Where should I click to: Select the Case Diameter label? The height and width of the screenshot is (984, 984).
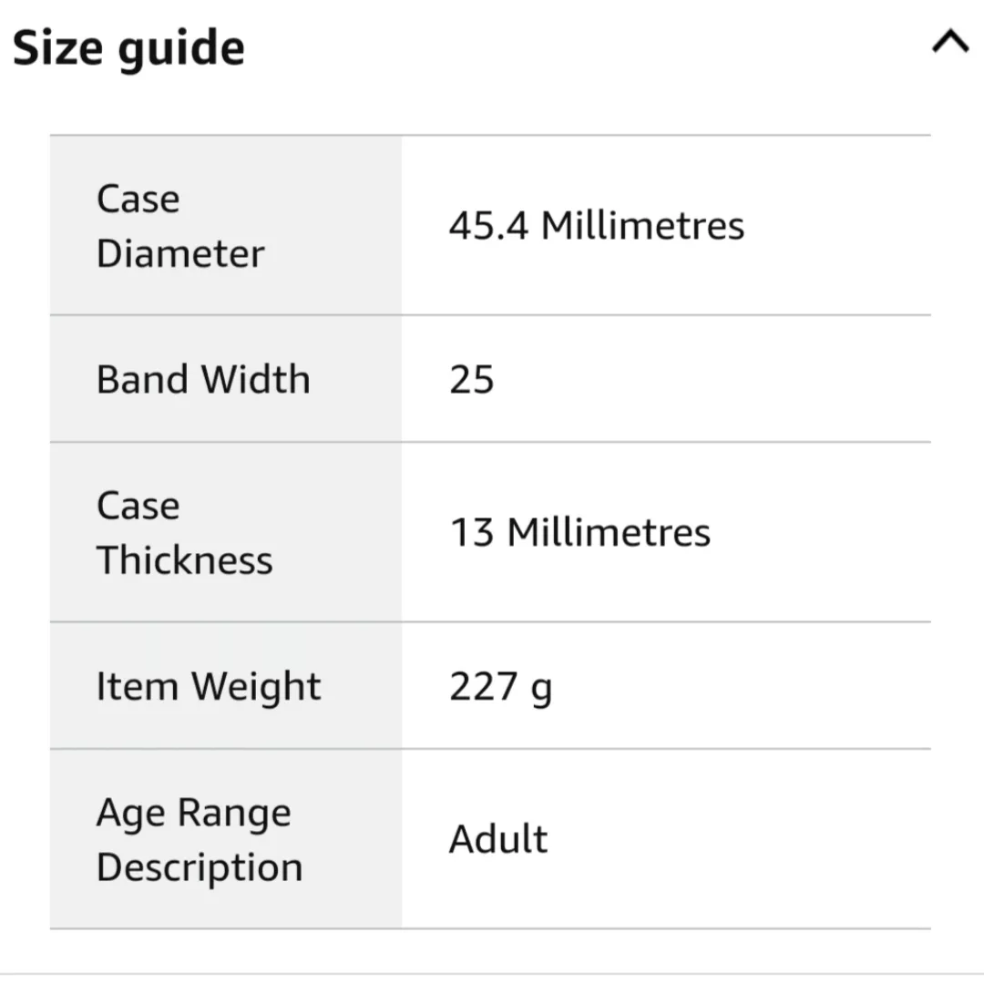(x=179, y=225)
